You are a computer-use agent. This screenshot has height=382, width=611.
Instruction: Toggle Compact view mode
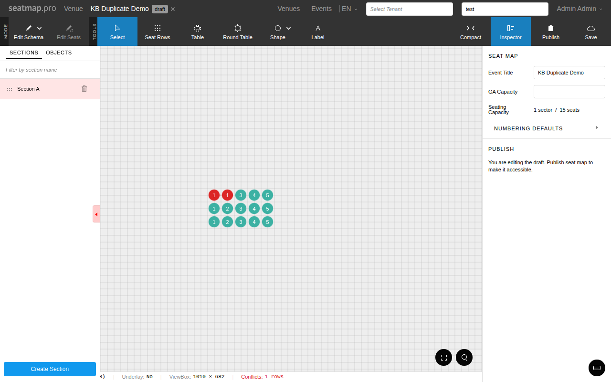(x=471, y=32)
